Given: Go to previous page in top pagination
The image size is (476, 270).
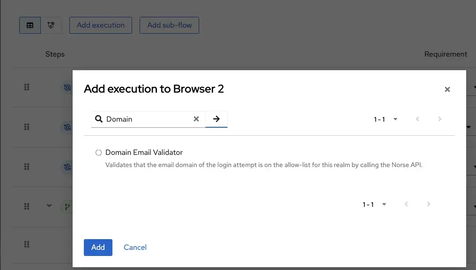Looking at the screenshot, I should (417, 119).
